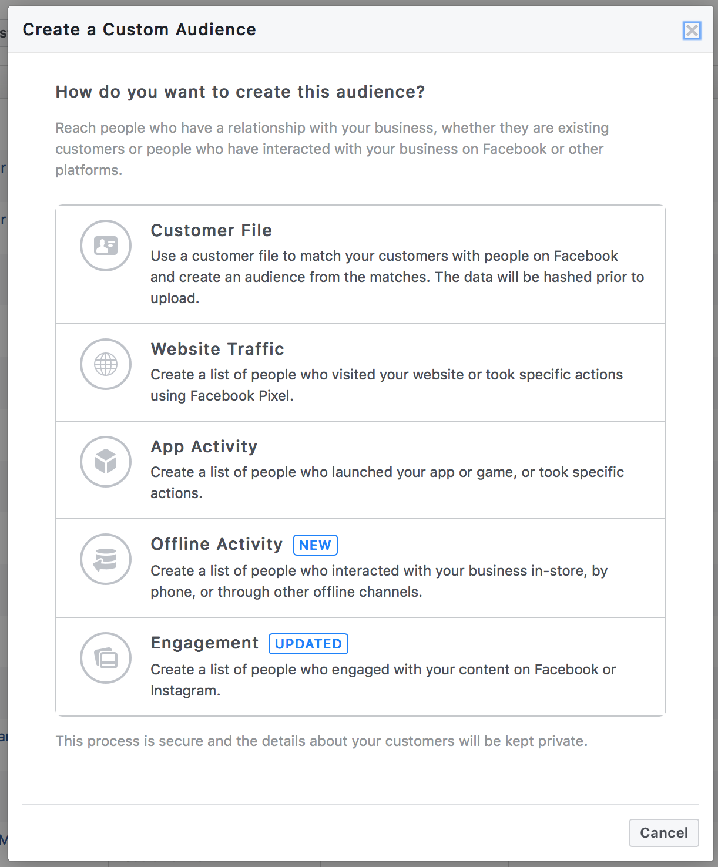Screen dimensions: 718x867
Task: Click the 'How do you want to create' heading
Action: coord(240,92)
